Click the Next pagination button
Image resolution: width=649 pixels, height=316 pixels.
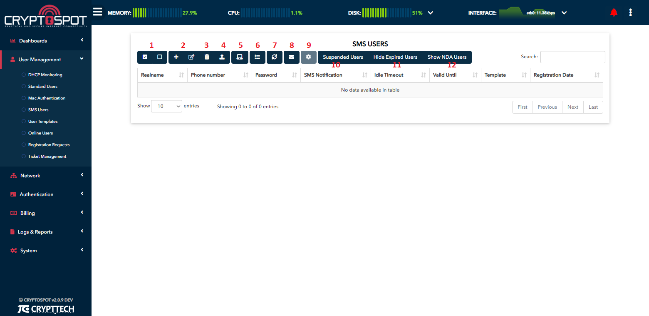click(x=572, y=107)
